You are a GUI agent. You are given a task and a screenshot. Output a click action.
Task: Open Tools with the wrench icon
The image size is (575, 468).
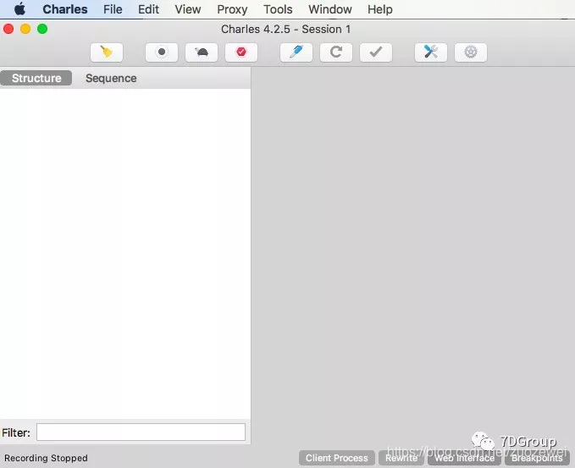pyautogui.click(x=431, y=52)
